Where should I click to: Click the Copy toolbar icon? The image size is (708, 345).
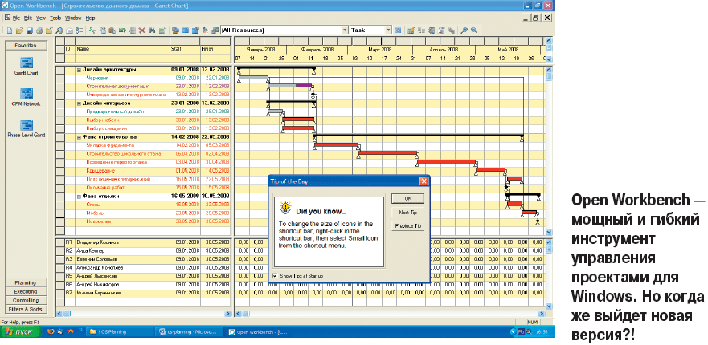tap(103, 30)
